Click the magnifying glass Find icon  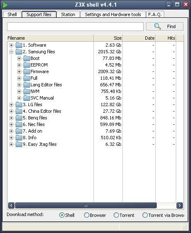click(158, 26)
